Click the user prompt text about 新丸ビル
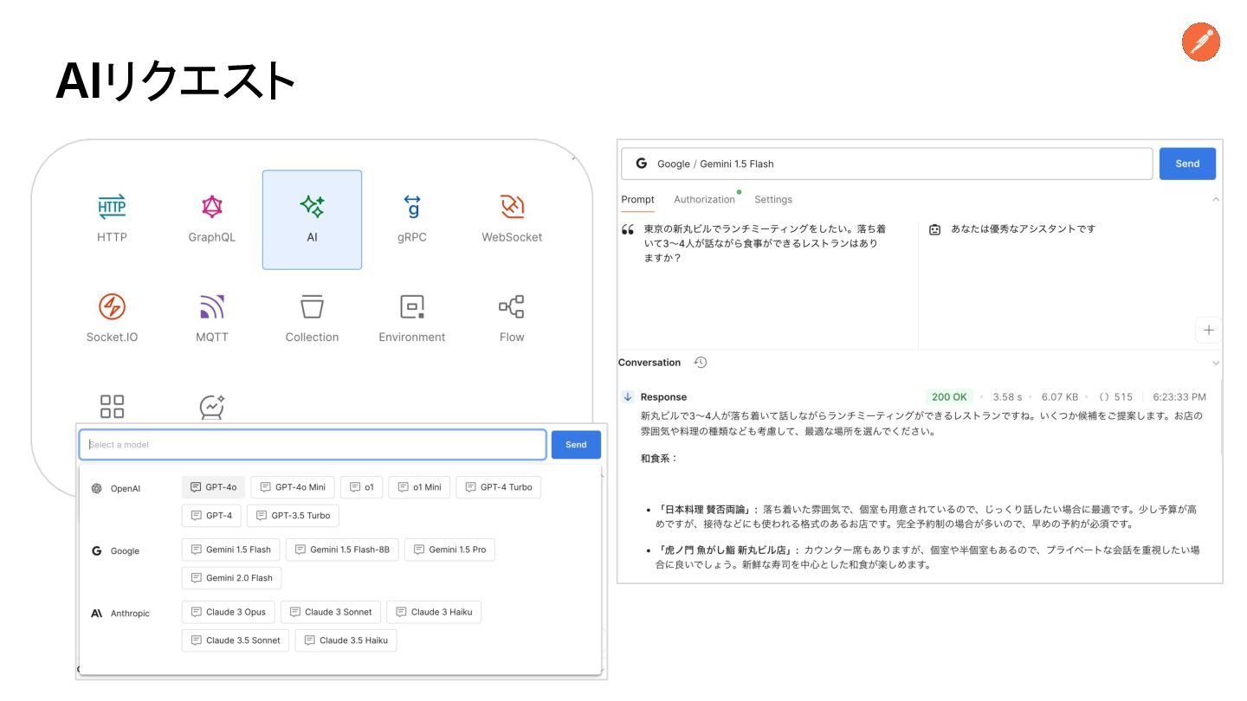Screen dimensions: 1247x701 (765, 243)
